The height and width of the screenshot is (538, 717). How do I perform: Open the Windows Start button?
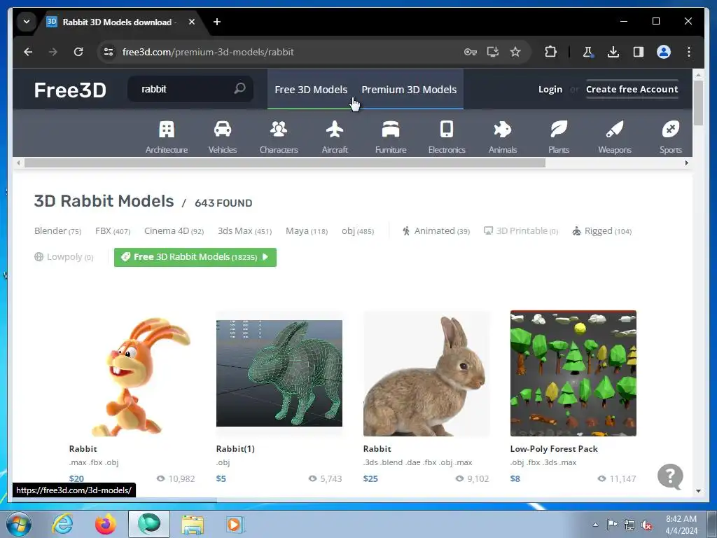[18, 524]
